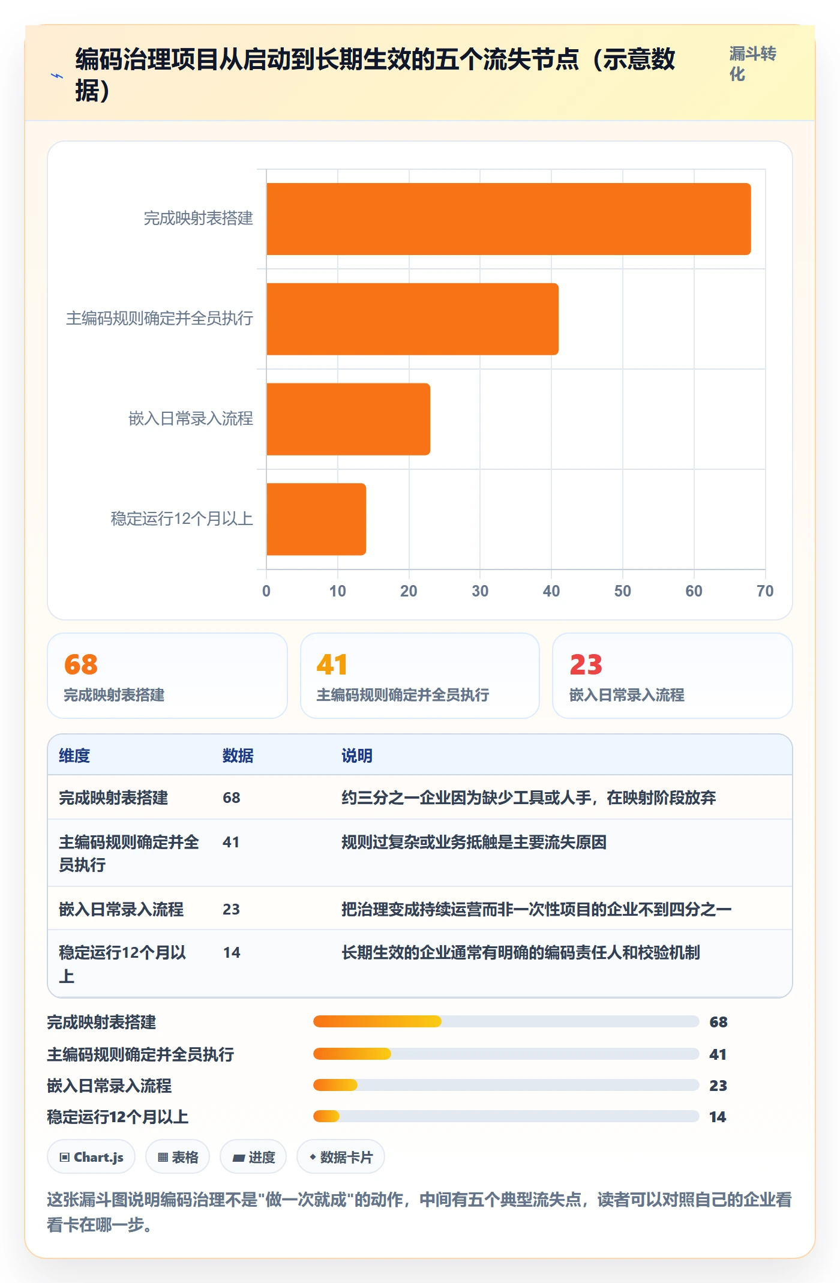Click the table data value 14

[x=232, y=952]
